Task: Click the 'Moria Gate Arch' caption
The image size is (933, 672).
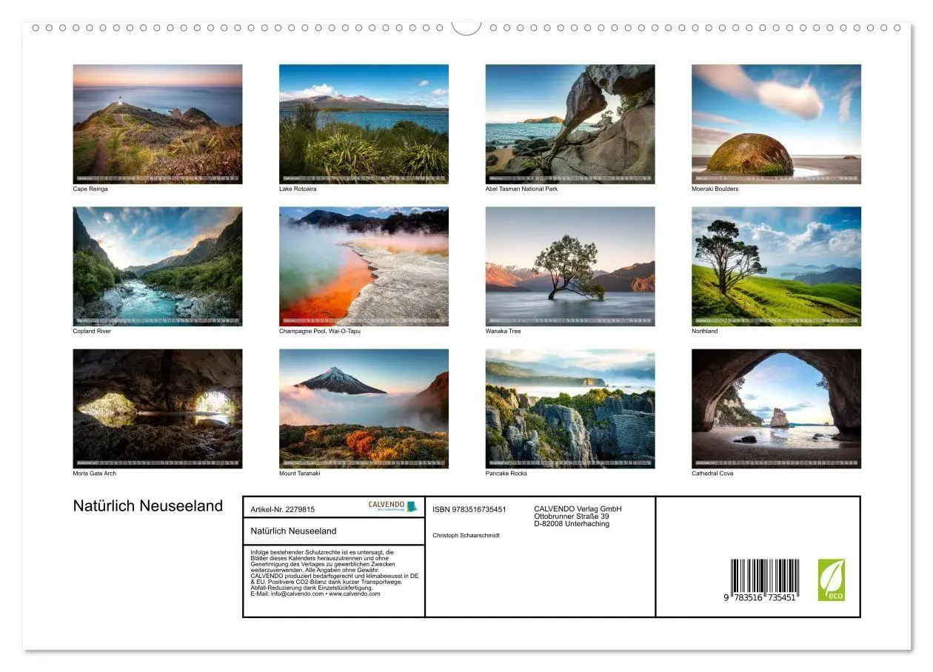Action: coord(95,473)
